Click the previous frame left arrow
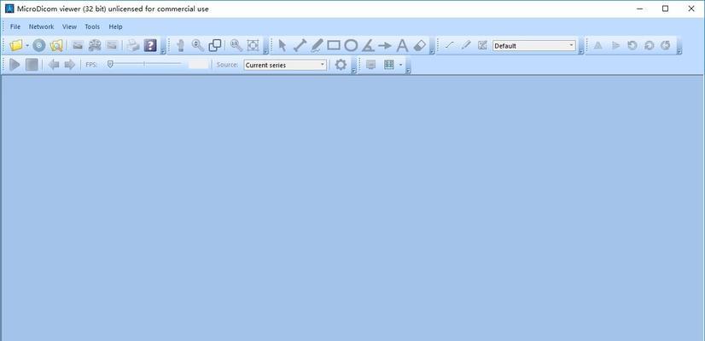The height and width of the screenshot is (341, 705). [54, 65]
